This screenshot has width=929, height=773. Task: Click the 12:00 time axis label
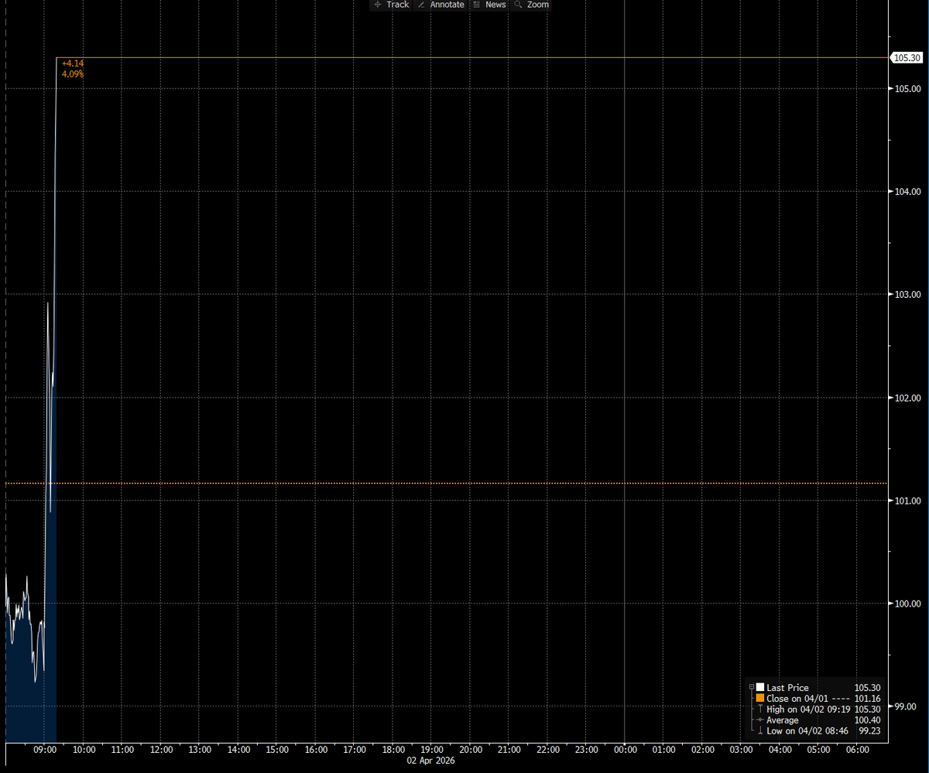pos(161,749)
